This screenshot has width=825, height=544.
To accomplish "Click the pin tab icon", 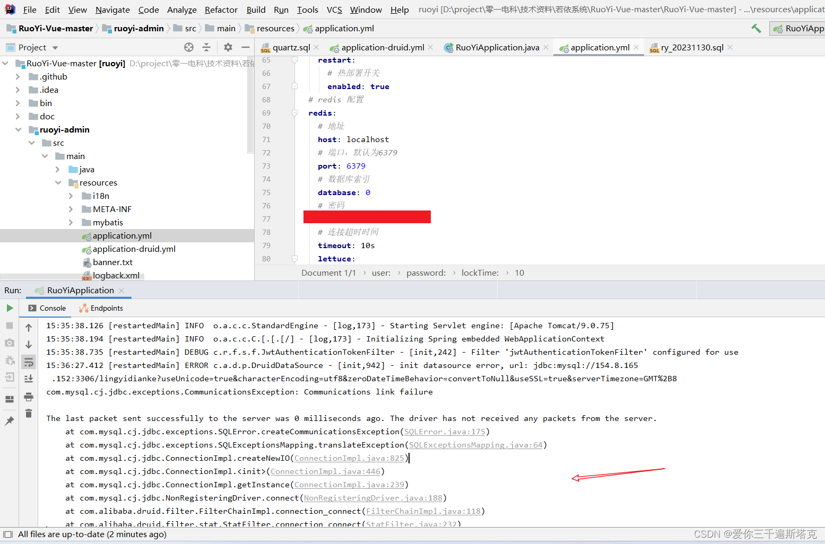I will [10, 421].
